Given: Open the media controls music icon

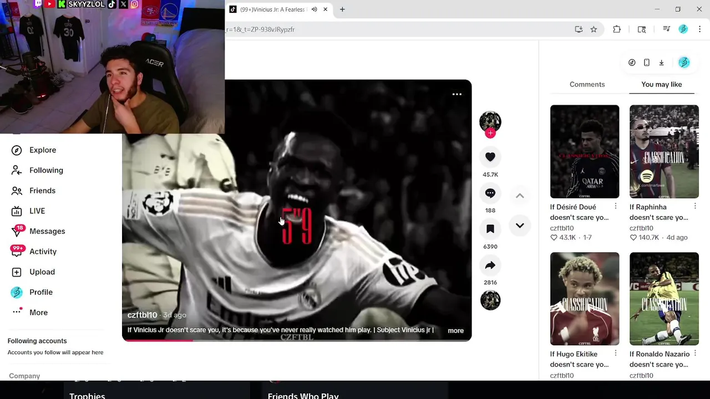Looking at the screenshot, I should [667, 29].
